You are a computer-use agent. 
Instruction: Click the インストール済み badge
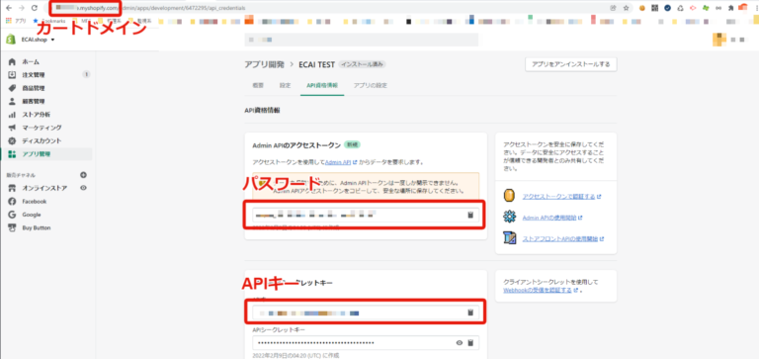pos(362,64)
